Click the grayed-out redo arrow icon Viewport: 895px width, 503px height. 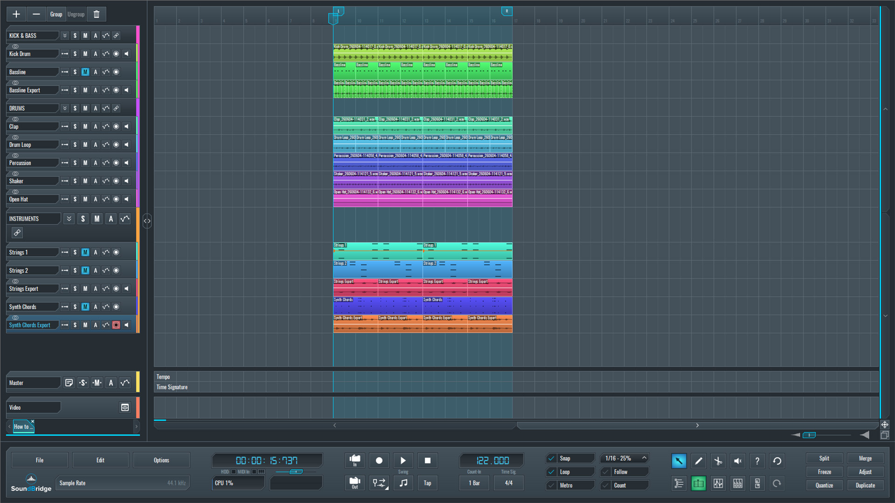(777, 483)
